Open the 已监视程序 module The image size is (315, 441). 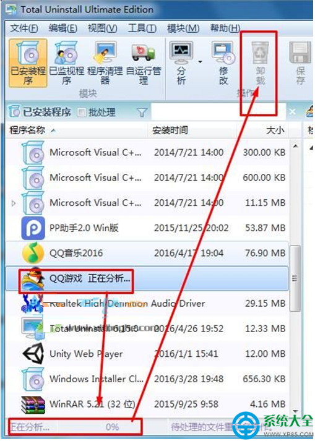(x=66, y=63)
